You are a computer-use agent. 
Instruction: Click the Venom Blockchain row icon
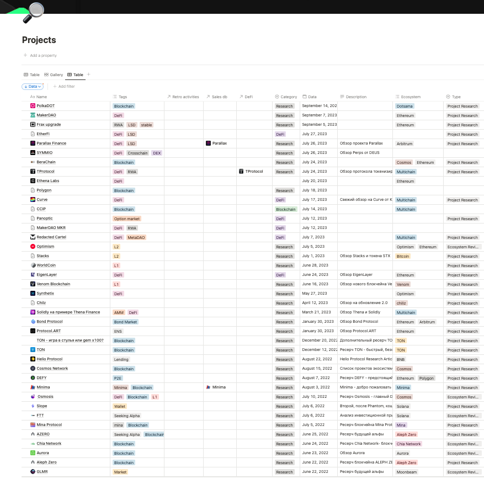tap(33, 284)
